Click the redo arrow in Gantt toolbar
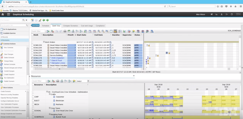The height and width of the screenshot is (119, 243). [61, 31]
